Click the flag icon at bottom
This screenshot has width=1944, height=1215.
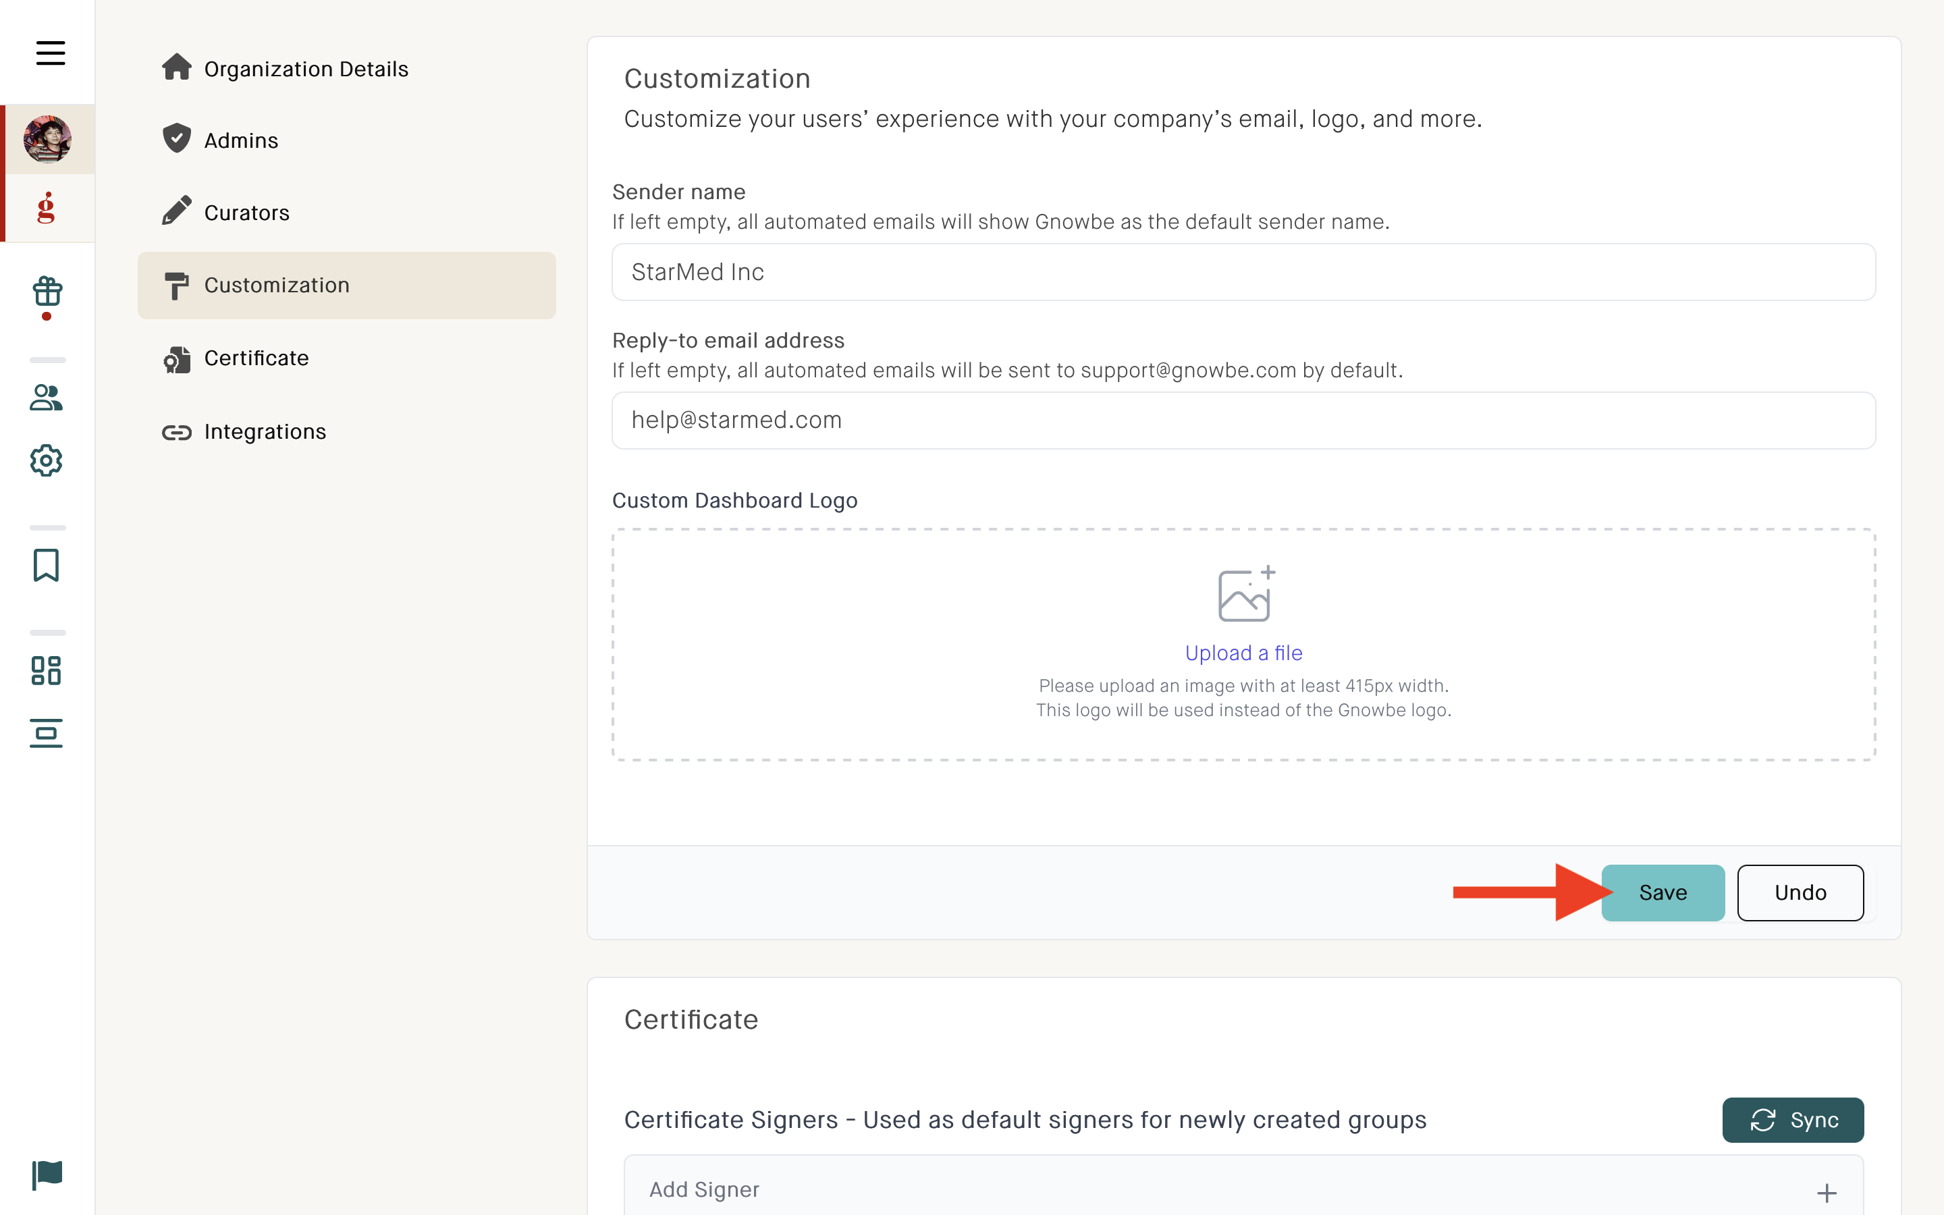(47, 1174)
